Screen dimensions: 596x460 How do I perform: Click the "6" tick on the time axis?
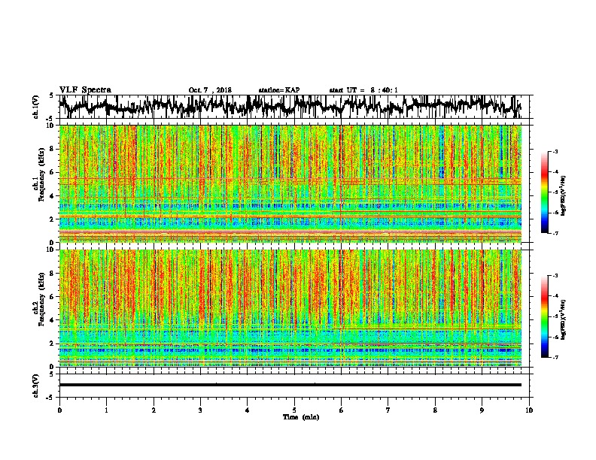point(342,410)
